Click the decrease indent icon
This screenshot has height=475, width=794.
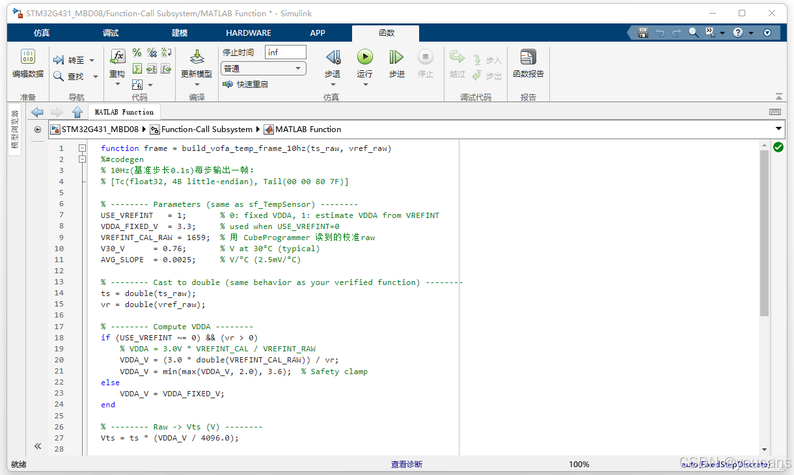click(x=167, y=68)
